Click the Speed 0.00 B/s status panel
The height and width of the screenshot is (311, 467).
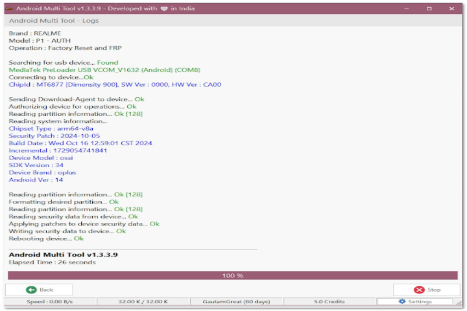[51, 302]
